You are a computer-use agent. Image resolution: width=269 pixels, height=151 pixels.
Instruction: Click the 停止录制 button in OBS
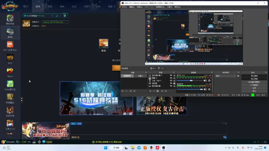(x=254, y=79)
